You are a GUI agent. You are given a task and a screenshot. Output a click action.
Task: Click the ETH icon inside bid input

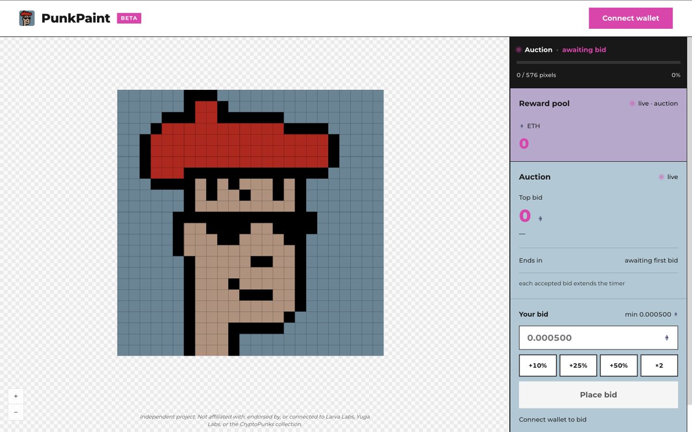click(x=667, y=338)
